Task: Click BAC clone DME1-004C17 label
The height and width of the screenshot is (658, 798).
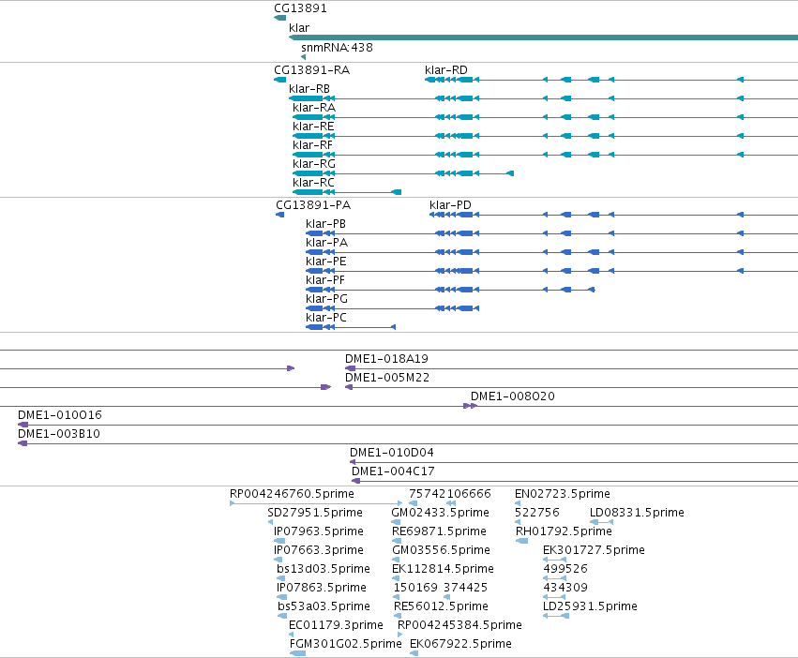Action: 394,471
